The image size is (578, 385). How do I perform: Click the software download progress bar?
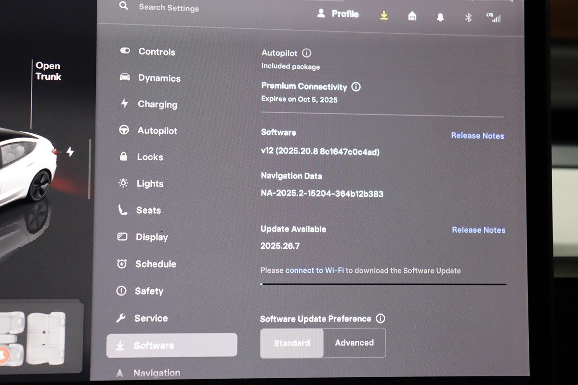(x=383, y=284)
